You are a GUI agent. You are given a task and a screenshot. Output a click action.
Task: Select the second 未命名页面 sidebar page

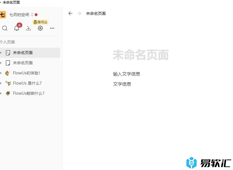point(30,63)
